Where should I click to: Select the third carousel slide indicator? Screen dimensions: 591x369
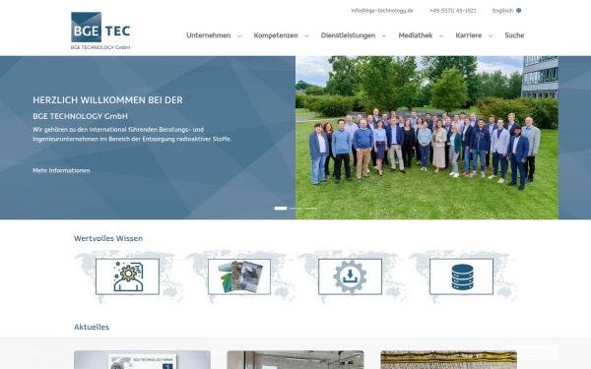[x=310, y=209]
